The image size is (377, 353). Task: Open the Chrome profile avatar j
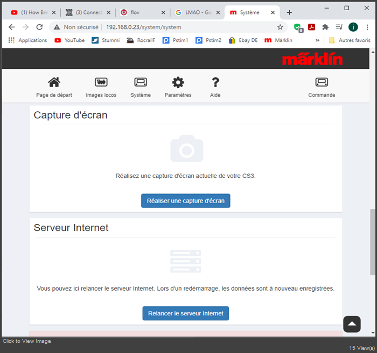coord(353,27)
